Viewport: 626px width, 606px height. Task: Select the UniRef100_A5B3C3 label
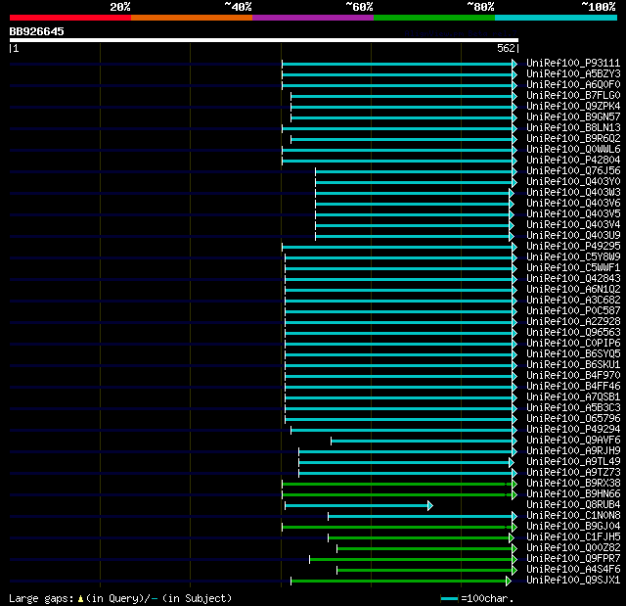pyautogui.click(x=573, y=408)
